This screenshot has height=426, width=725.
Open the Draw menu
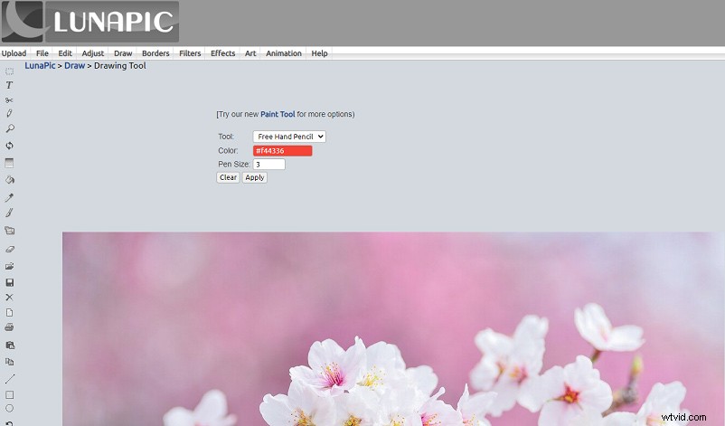click(x=123, y=53)
